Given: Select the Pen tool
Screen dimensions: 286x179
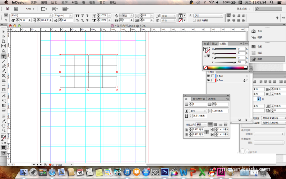Looking at the screenshot, I should click(3, 66).
